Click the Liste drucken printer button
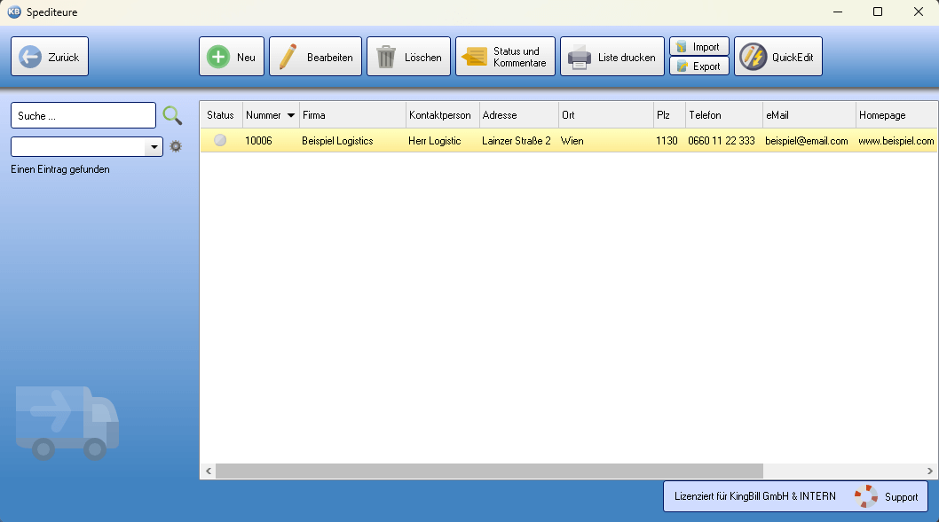The height and width of the screenshot is (522, 939). (612, 57)
